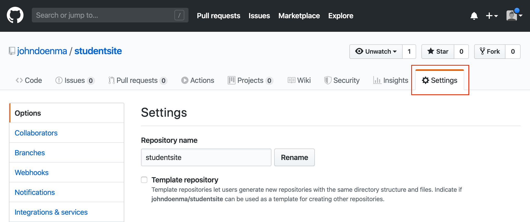This screenshot has width=530, height=222.
Task: Switch to the Wiki tab
Action: click(x=299, y=80)
